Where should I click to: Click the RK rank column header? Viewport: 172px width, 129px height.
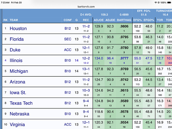[x=5, y=20]
